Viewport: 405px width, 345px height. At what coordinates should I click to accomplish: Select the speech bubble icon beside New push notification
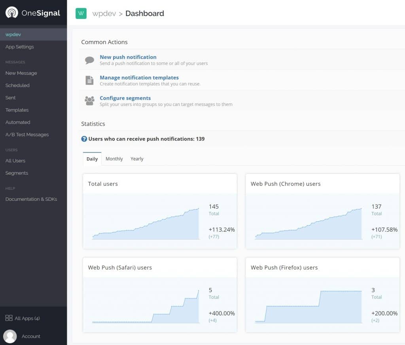[x=90, y=60]
